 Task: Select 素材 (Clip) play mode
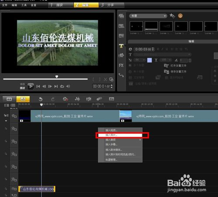pyautogui.click(x=22, y=88)
